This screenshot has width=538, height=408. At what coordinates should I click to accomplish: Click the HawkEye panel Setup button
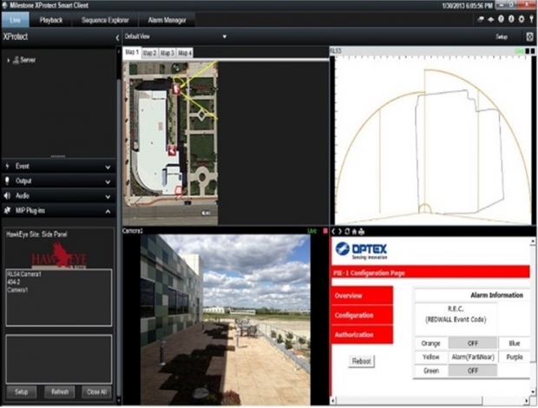[22, 392]
